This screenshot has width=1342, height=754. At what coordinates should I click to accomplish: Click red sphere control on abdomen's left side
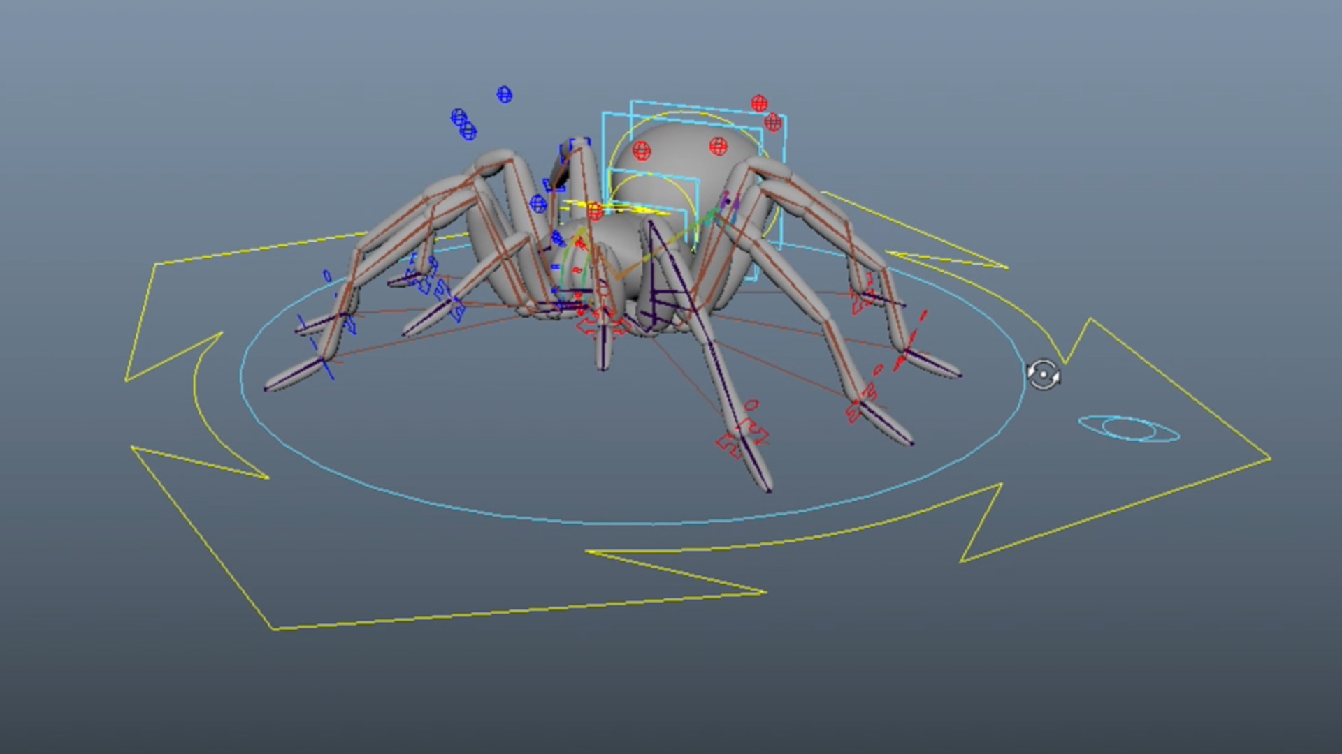tap(641, 150)
